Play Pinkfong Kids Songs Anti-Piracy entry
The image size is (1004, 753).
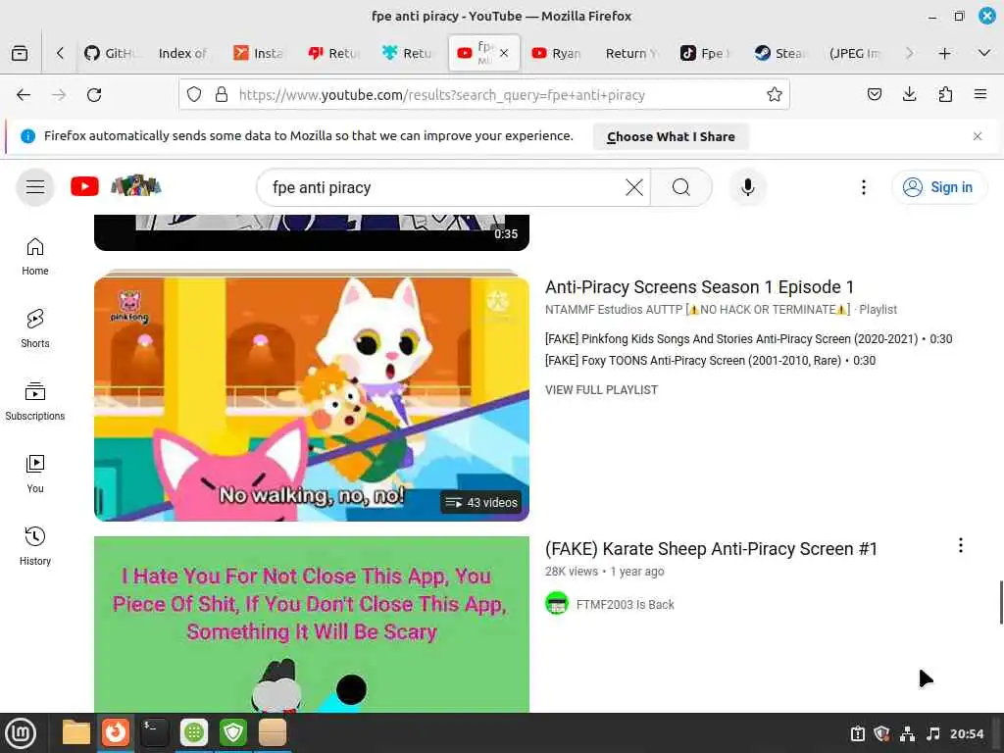pyautogui.click(x=748, y=338)
